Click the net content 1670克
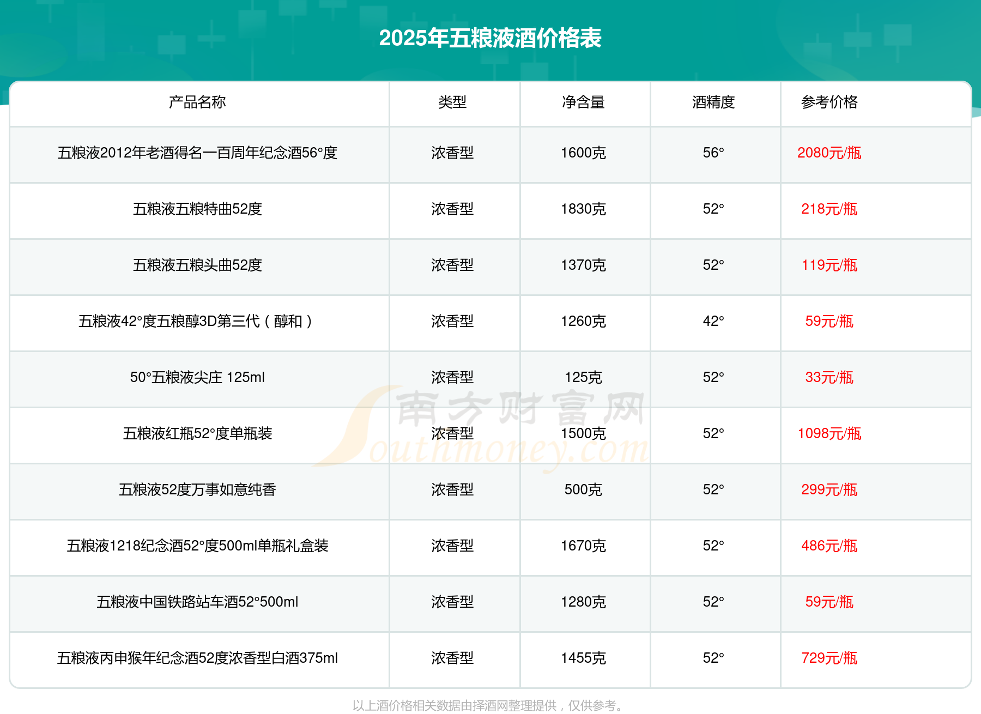The width and height of the screenshot is (981, 714). click(x=583, y=546)
